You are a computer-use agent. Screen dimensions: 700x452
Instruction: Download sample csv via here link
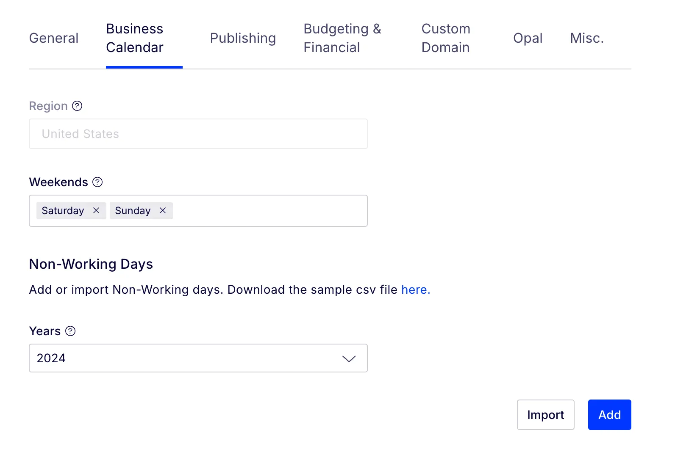click(416, 289)
